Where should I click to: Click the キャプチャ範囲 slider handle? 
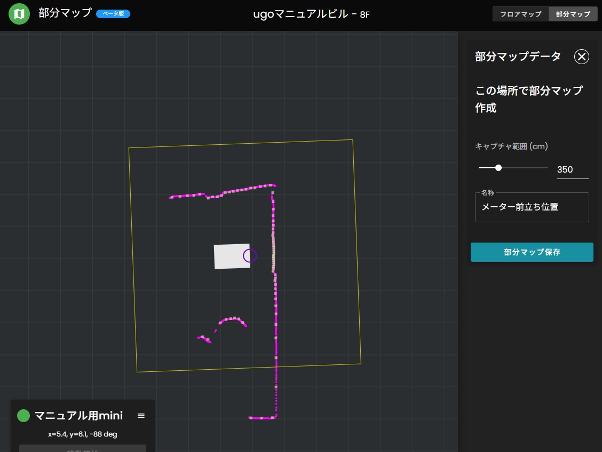[498, 168]
